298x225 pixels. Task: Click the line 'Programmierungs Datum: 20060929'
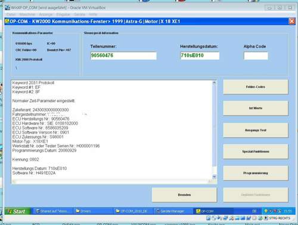(44, 150)
